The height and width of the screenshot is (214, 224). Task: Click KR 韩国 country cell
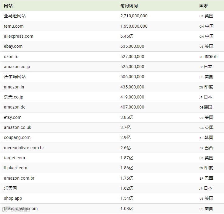(206, 137)
